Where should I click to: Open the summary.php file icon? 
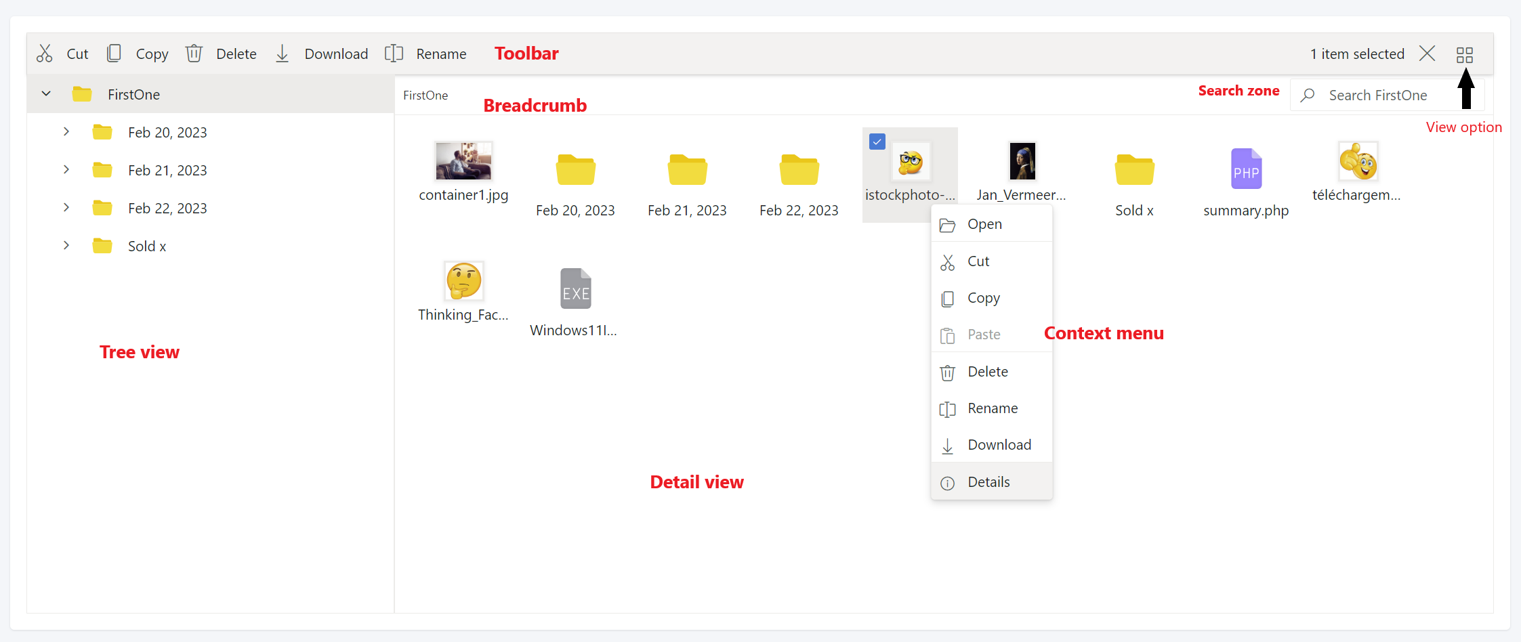click(x=1246, y=169)
